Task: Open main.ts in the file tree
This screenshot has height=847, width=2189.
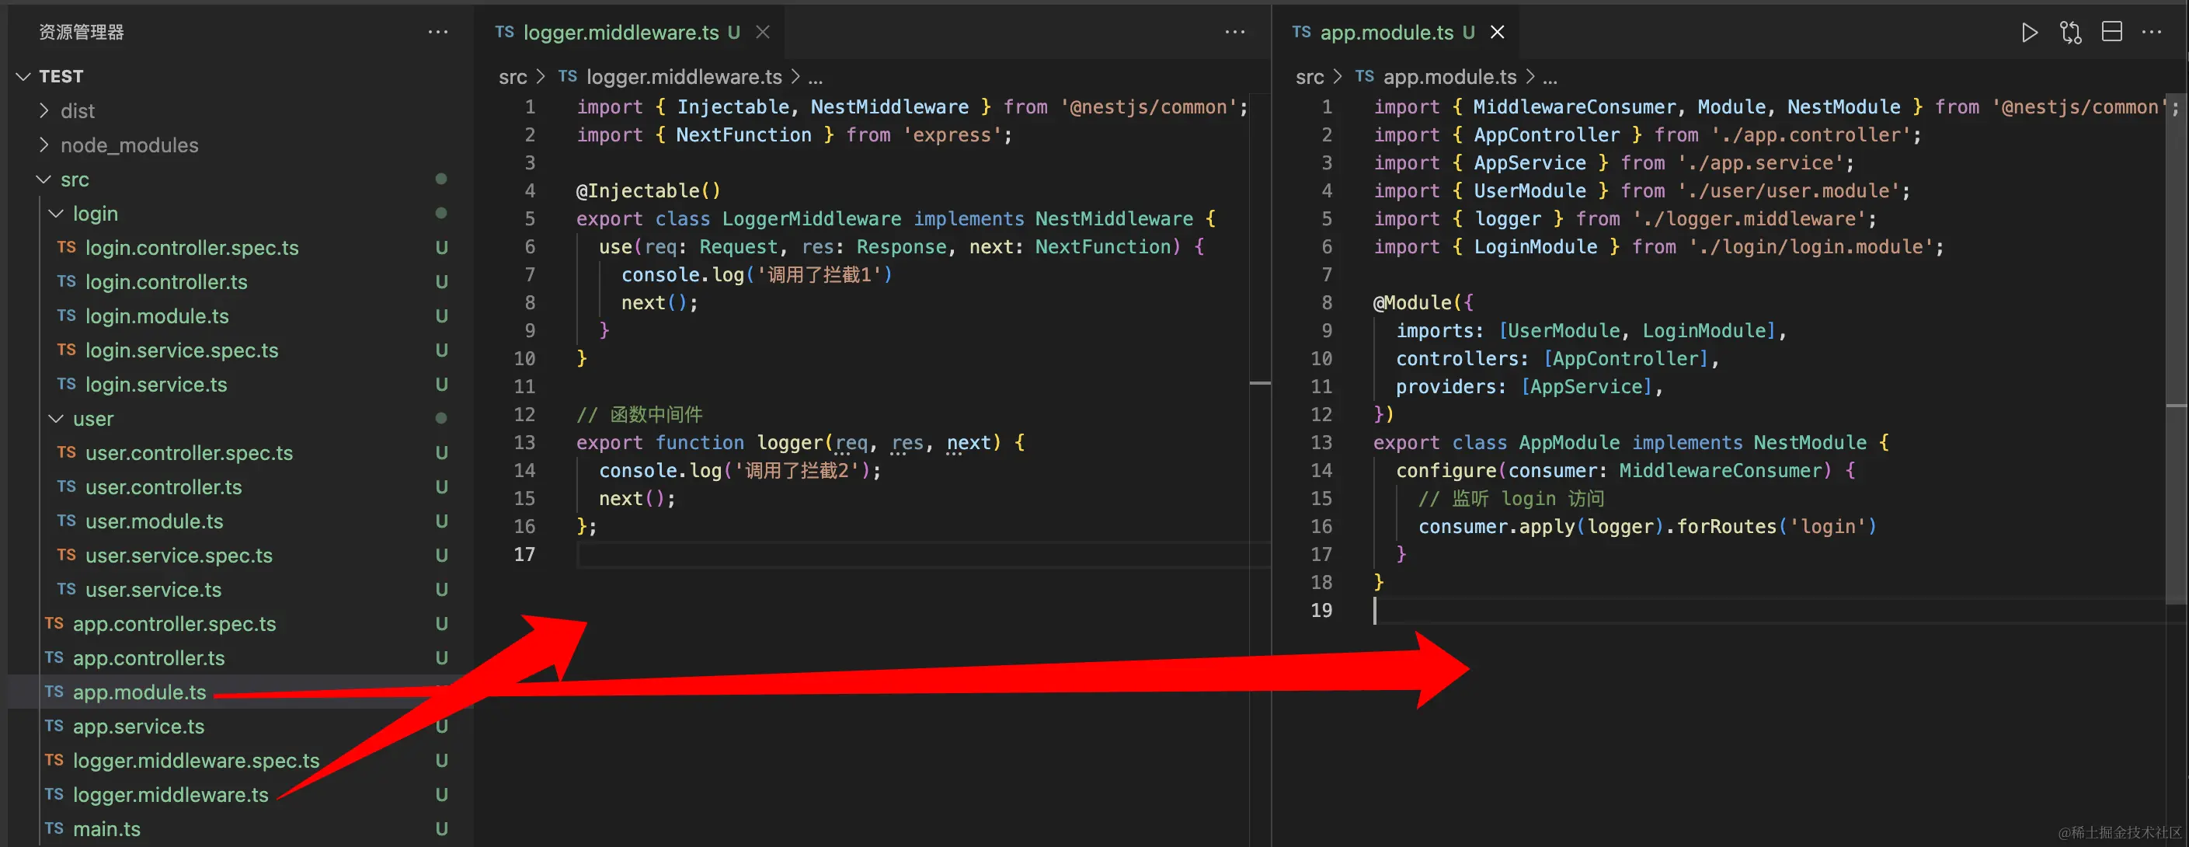Action: (106, 828)
